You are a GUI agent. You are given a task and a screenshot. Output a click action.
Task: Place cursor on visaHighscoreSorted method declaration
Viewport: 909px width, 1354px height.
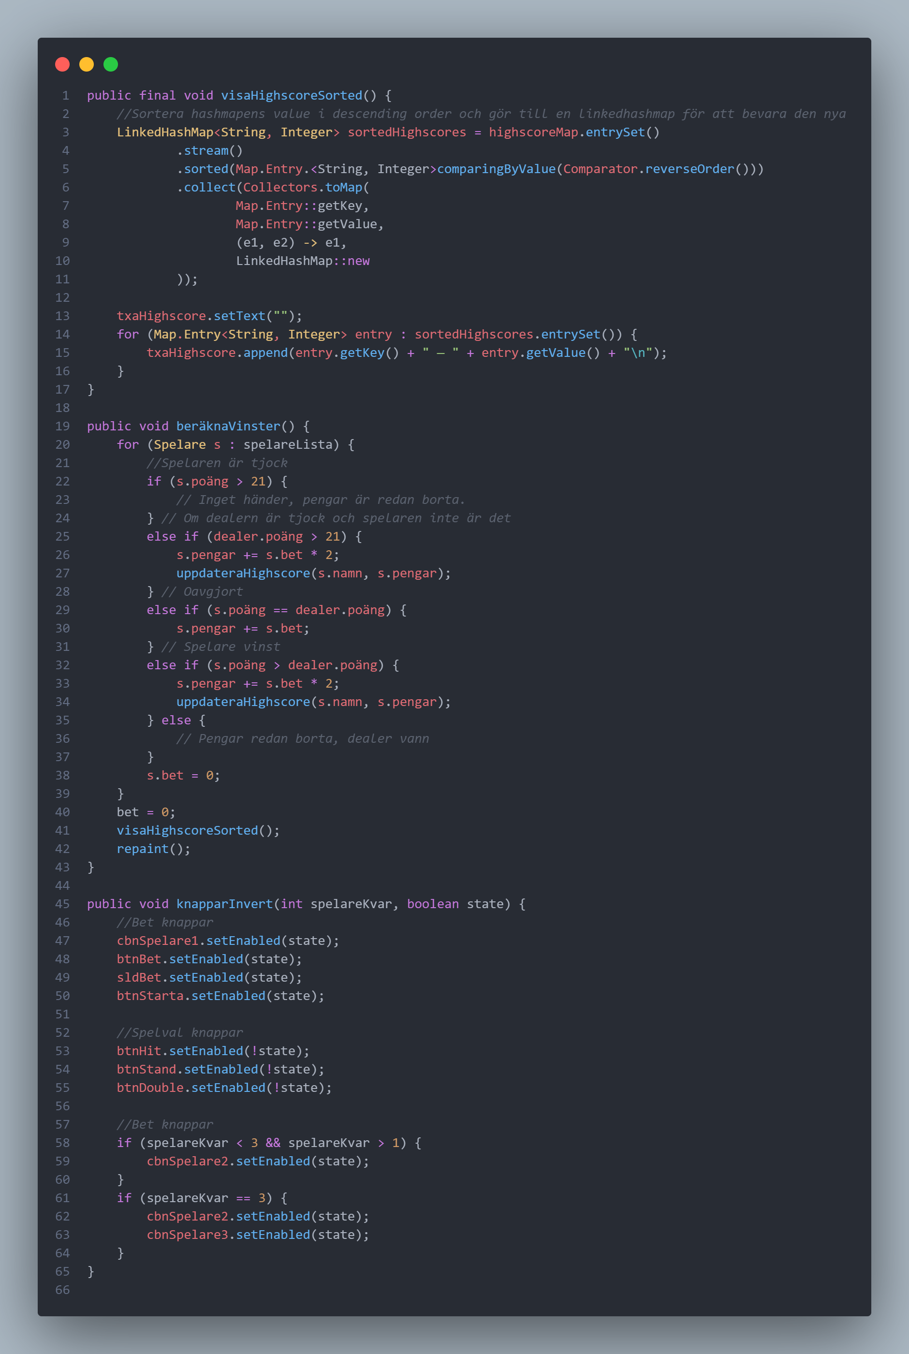pyautogui.click(x=291, y=96)
